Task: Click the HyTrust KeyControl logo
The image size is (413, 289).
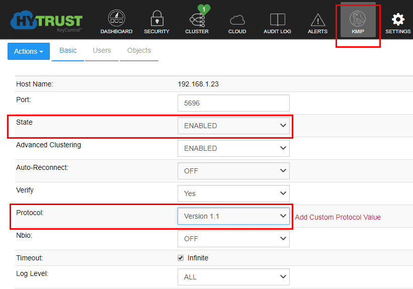Action: click(47, 22)
